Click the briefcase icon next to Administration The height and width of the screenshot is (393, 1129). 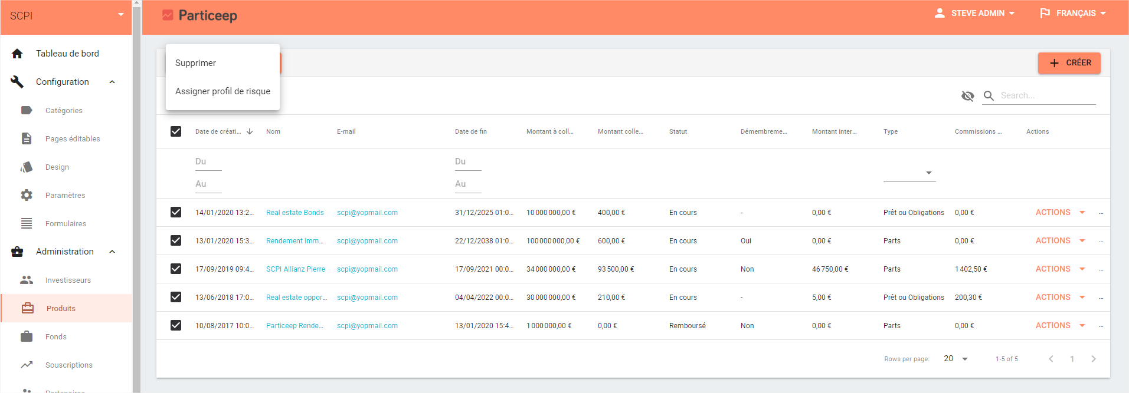tap(17, 252)
